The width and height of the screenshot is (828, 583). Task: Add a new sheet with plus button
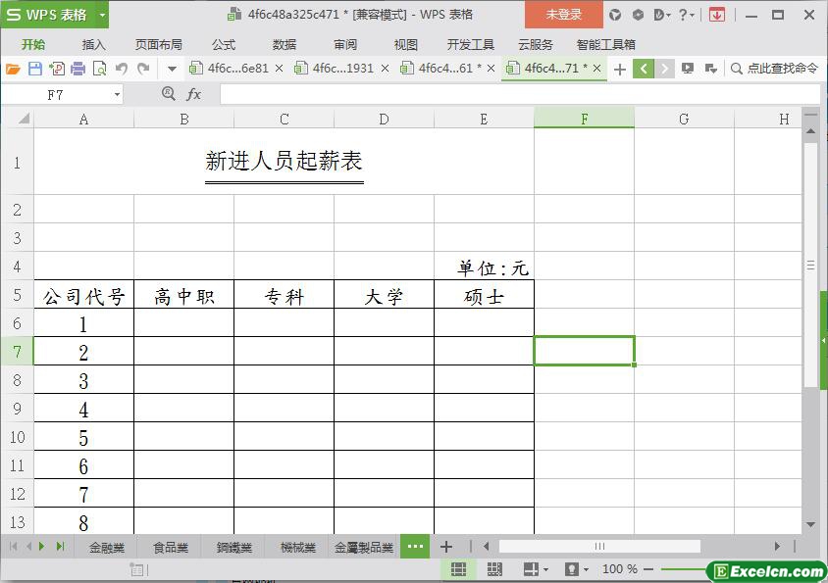446,547
